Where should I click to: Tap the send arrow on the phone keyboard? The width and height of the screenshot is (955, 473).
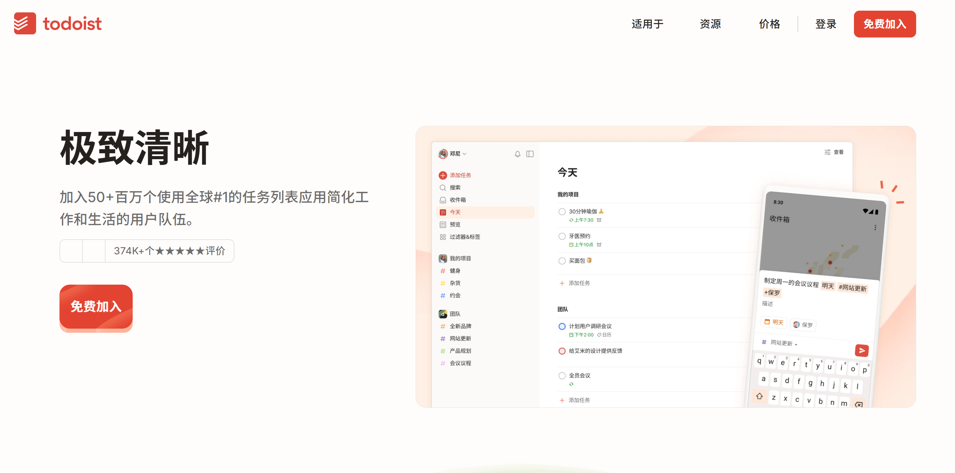(x=862, y=350)
